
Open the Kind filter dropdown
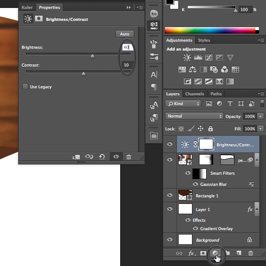tap(183, 104)
